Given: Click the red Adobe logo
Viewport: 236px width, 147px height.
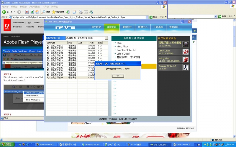Looking at the screenshot, I should point(7,25).
